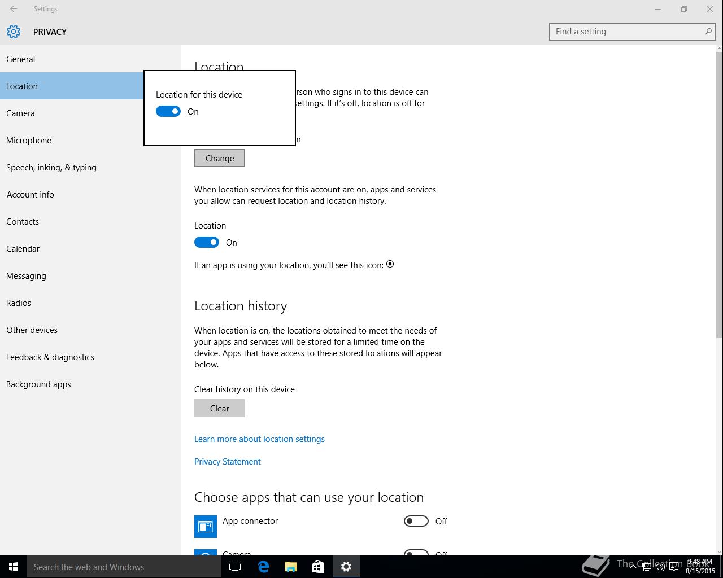Click the Settings gear on the taskbar
This screenshot has height=578, width=723.
point(346,567)
